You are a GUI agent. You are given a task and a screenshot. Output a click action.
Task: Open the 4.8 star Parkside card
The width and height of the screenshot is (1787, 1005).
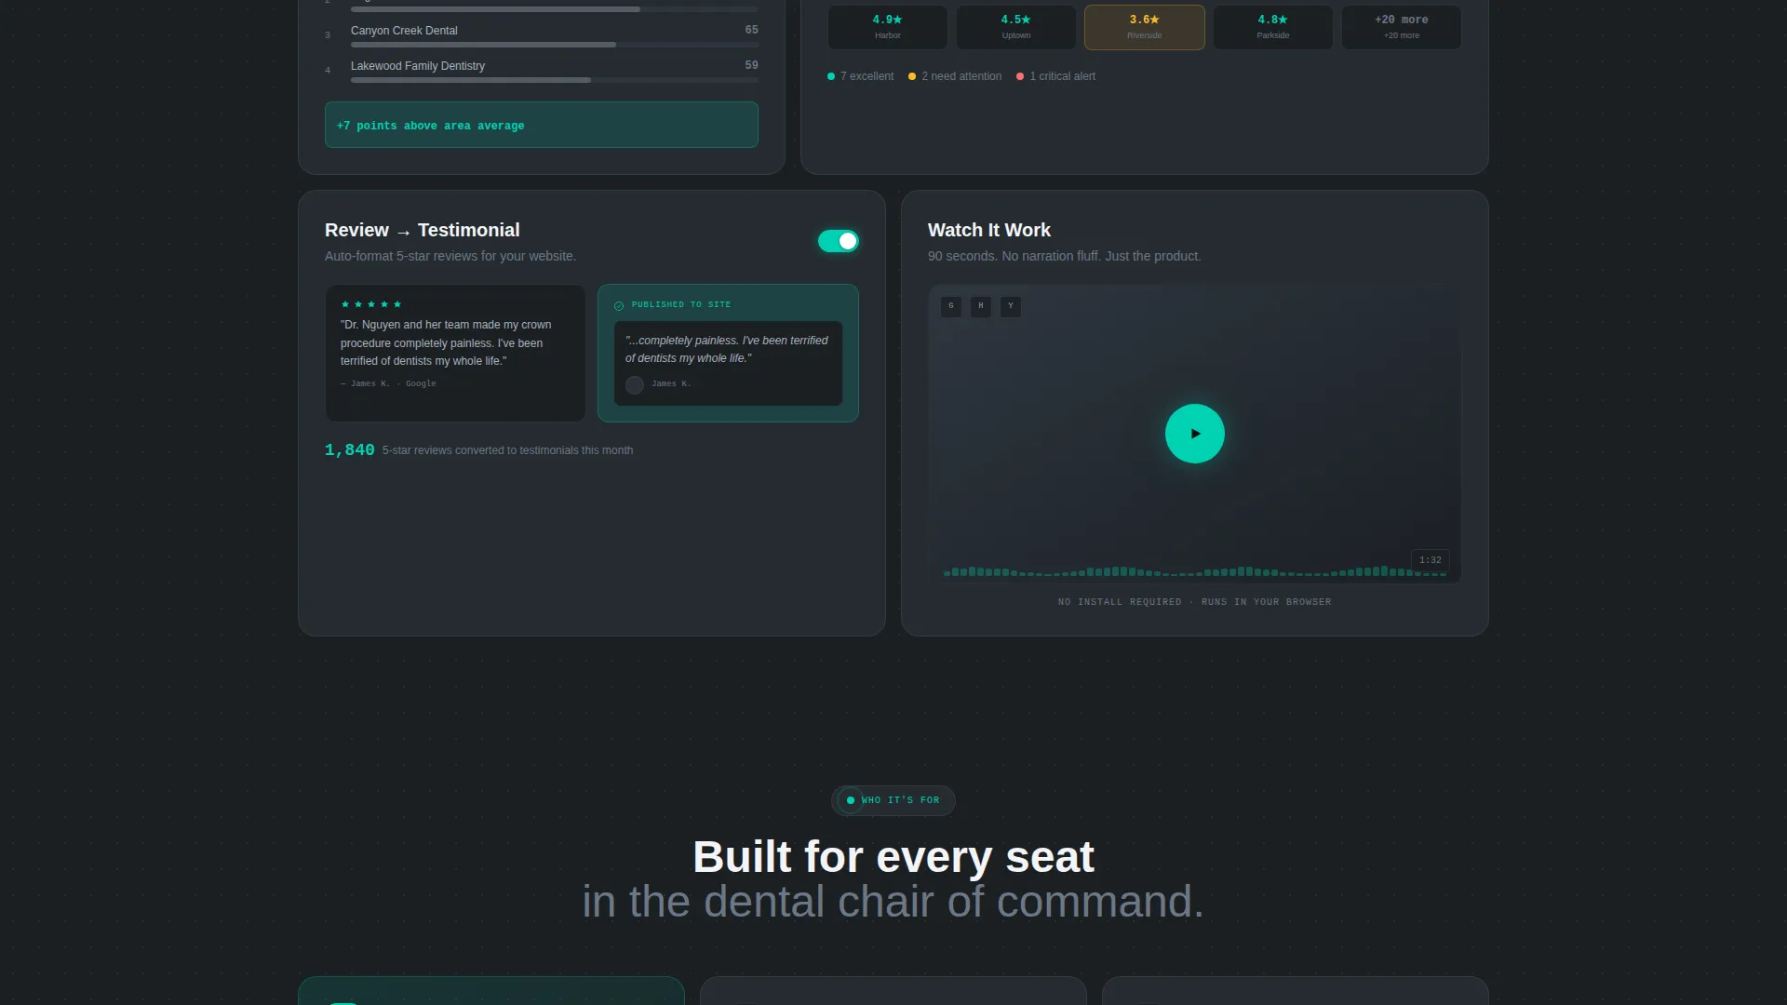(x=1273, y=27)
